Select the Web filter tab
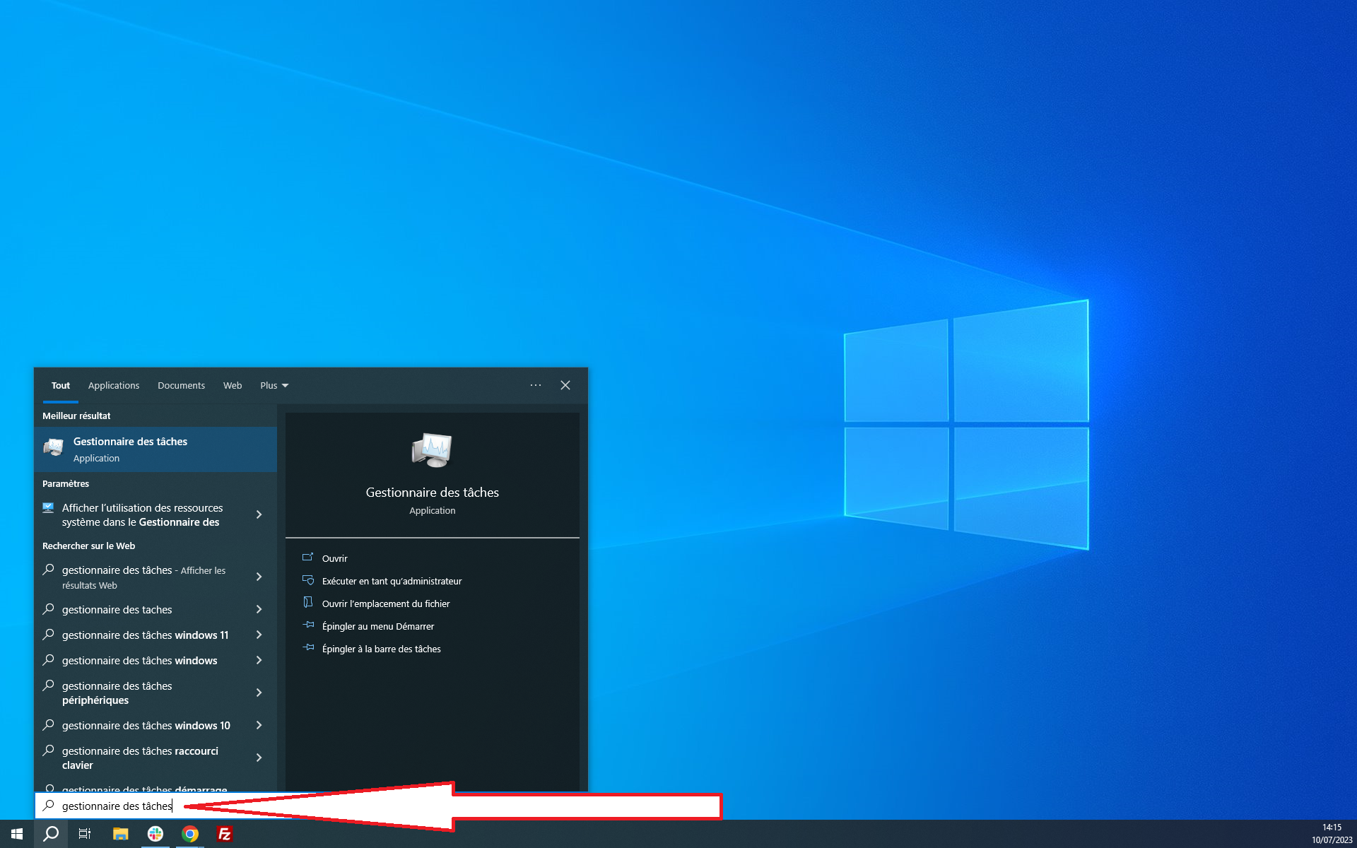The width and height of the screenshot is (1357, 848). [x=233, y=385]
